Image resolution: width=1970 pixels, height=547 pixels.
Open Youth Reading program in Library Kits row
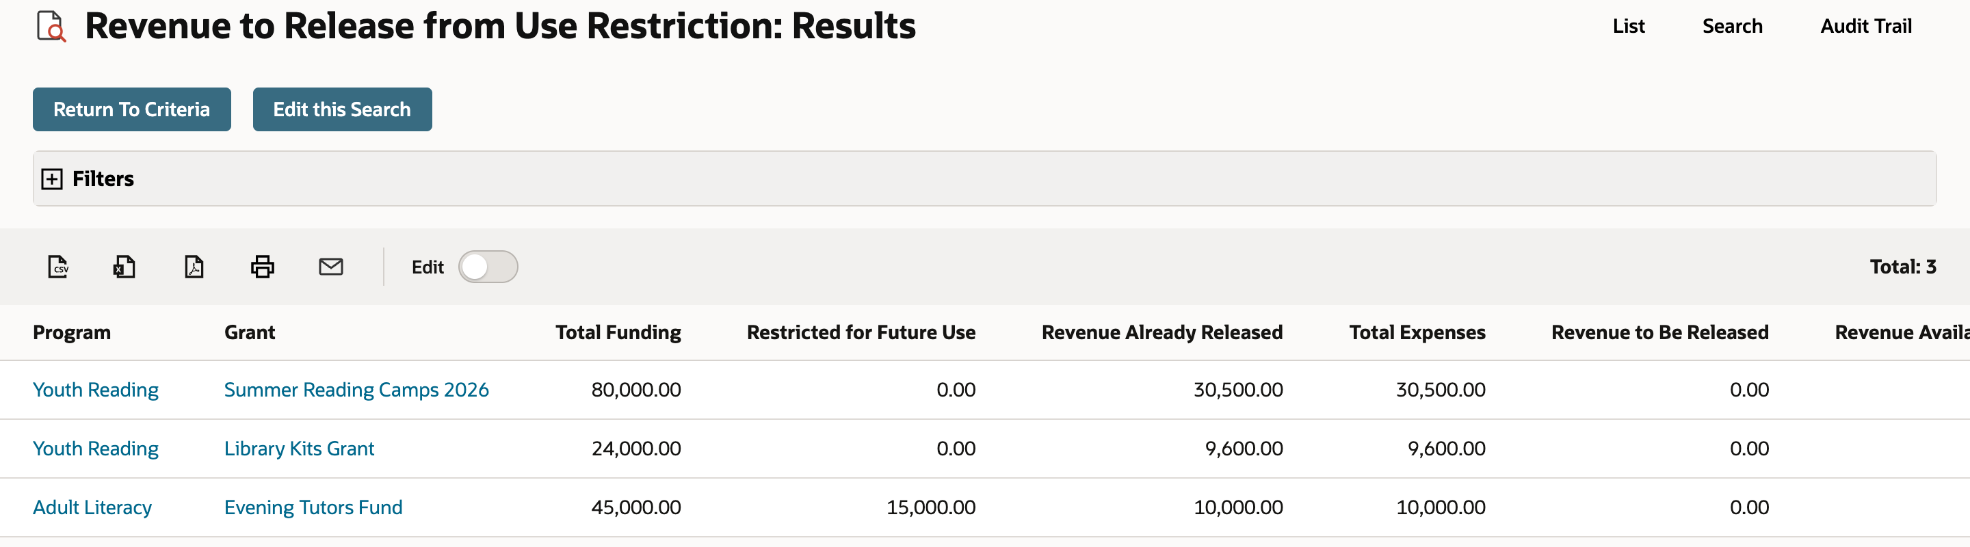96,449
